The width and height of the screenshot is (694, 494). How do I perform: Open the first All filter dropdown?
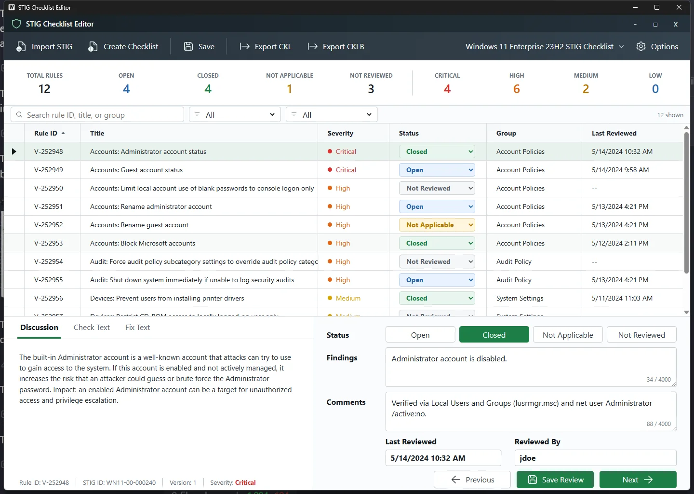tap(235, 115)
